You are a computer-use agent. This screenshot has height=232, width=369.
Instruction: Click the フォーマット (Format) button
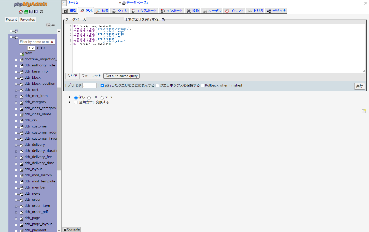91,76
